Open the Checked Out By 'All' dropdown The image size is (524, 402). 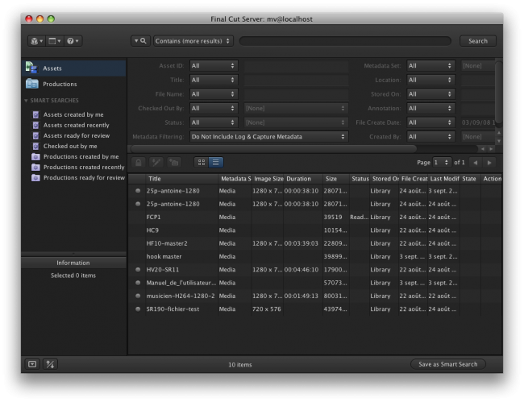[214, 109]
